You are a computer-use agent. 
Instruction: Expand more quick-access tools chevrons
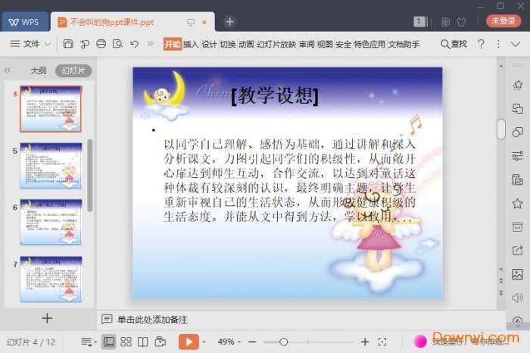(150, 44)
